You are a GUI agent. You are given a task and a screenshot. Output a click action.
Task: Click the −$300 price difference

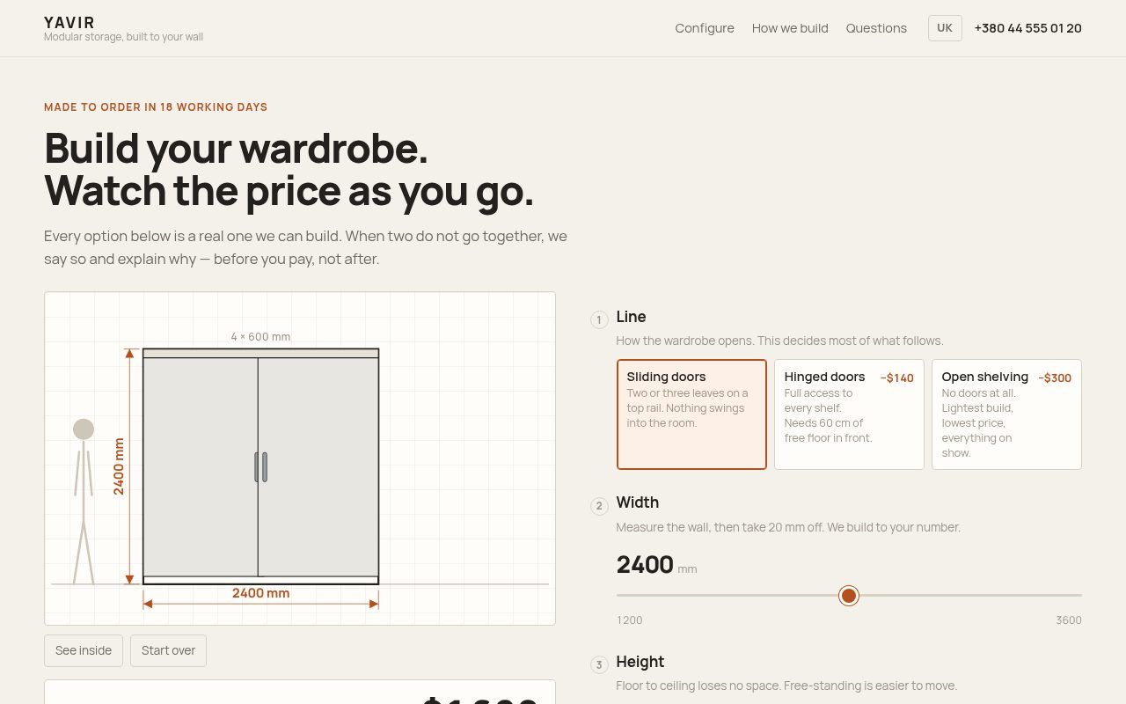pos(1055,378)
